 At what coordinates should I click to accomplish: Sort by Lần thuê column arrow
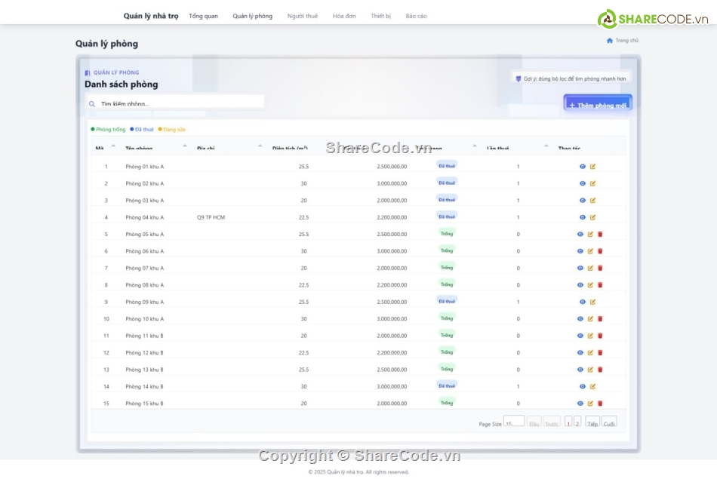pyautogui.click(x=545, y=146)
